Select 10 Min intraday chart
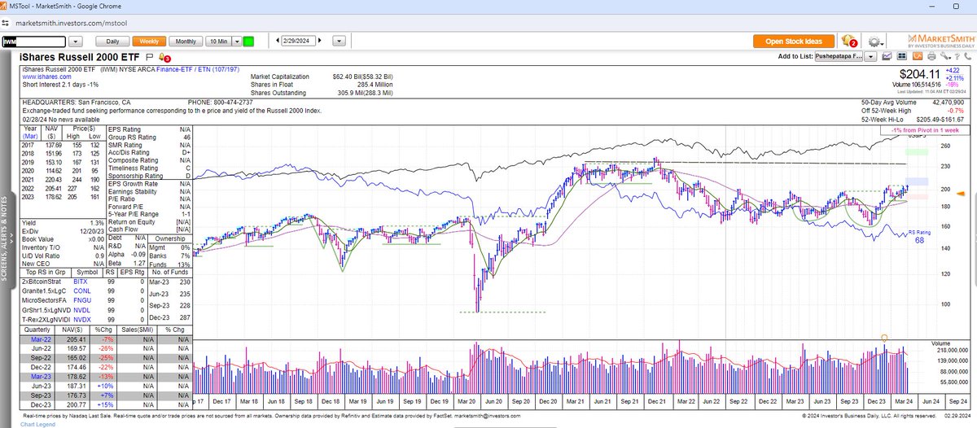This screenshot has width=977, height=428. (217, 41)
